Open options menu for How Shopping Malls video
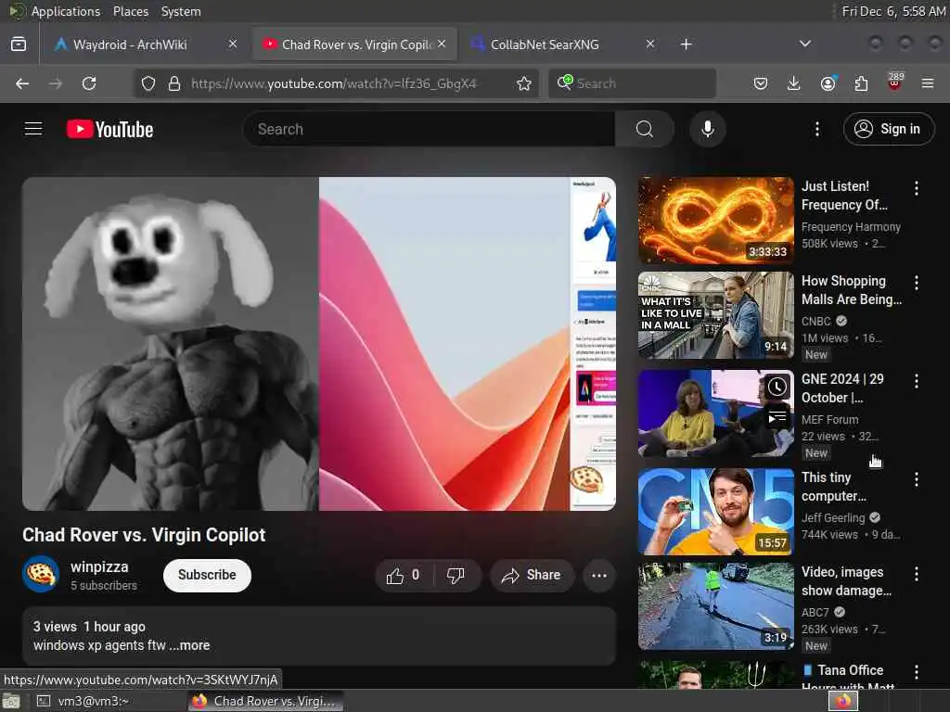Screen dimensions: 950x712 [x=916, y=283]
